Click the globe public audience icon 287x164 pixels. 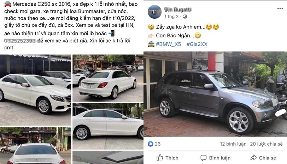tap(185, 17)
